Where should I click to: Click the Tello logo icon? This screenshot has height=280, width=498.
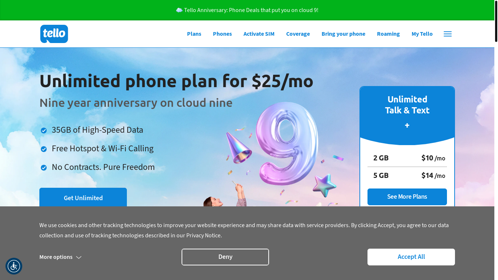pyautogui.click(x=54, y=34)
